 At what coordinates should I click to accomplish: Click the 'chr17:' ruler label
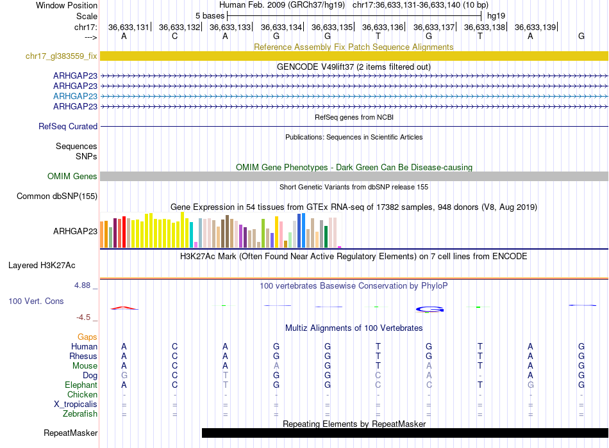[x=85, y=27]
